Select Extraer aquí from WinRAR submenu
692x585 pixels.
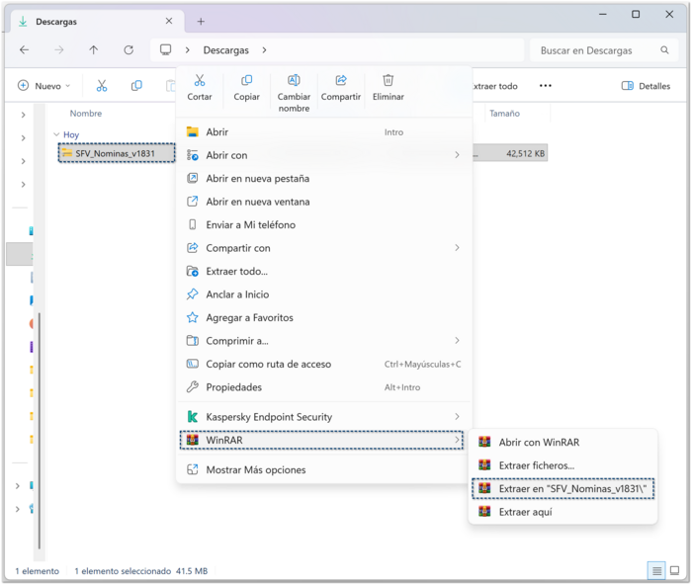point(525,512)
